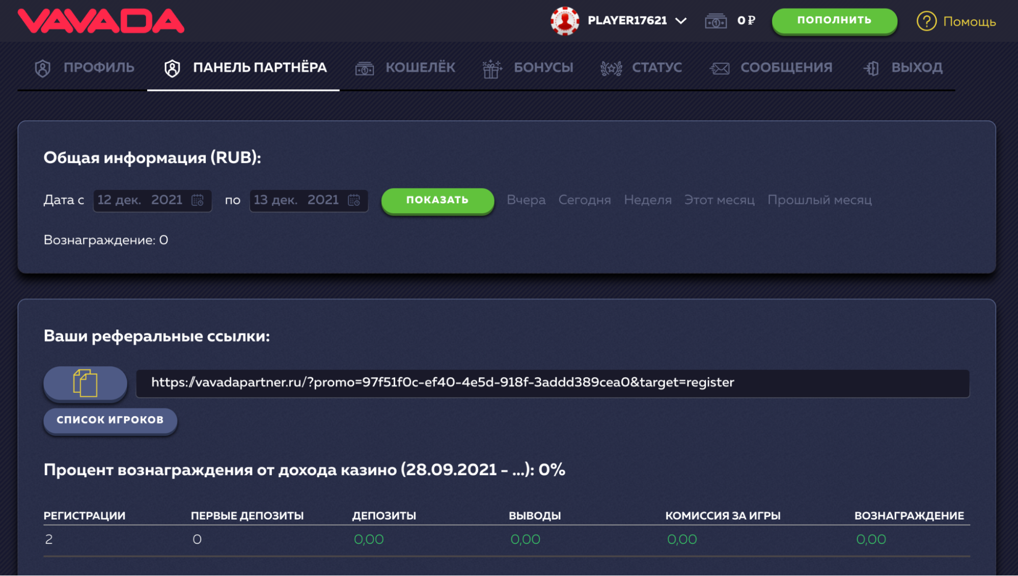The height and width of the screenshot is (576, 1018).
Task: Click the РЕГИСТРАЦИИ column header
Action: [x=85, y=515]
